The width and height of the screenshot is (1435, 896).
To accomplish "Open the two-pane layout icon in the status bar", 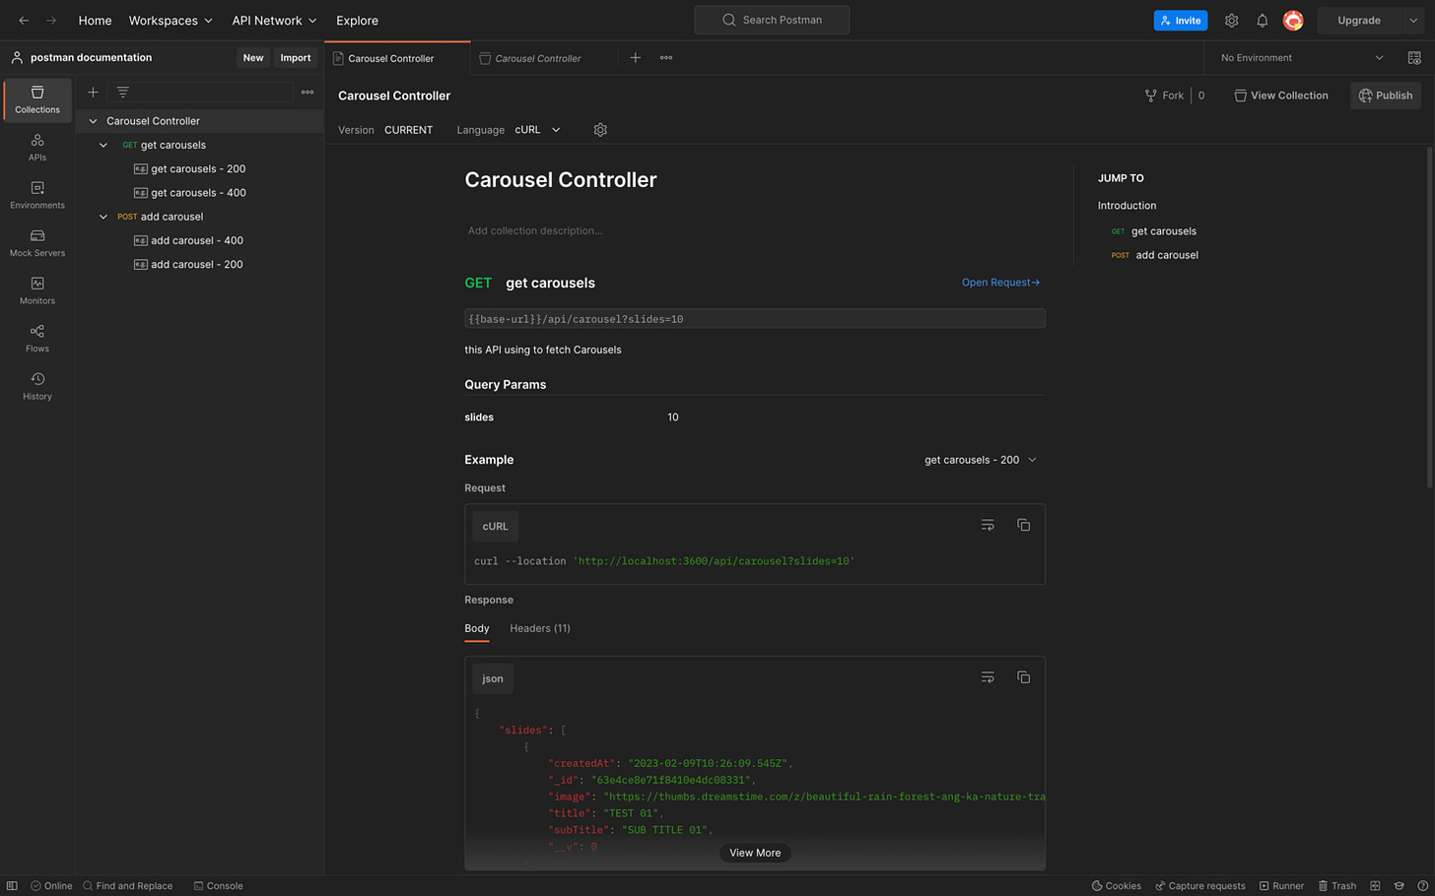I will click(x=1375, y=885).
